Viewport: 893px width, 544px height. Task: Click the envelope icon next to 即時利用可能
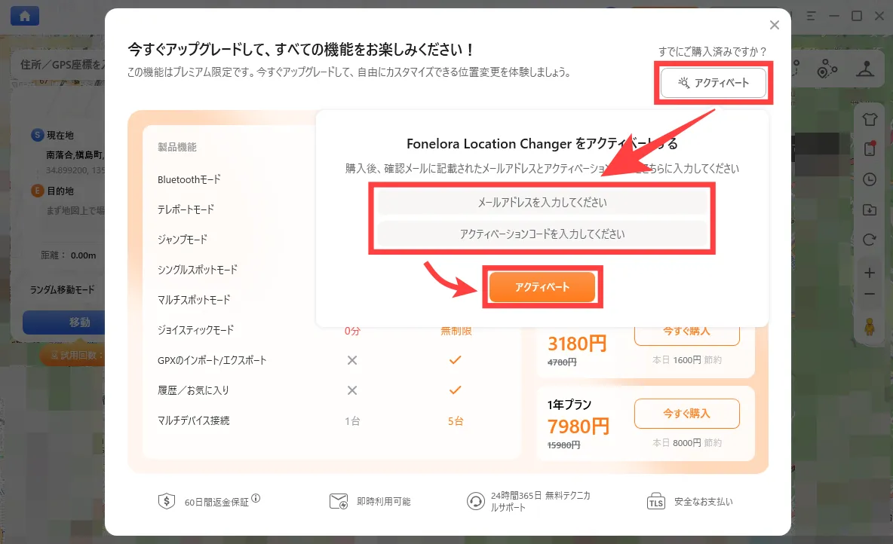click(339, 501)
